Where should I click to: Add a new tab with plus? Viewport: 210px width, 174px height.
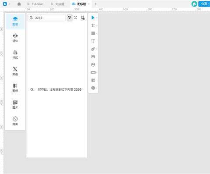coord(95,4)
